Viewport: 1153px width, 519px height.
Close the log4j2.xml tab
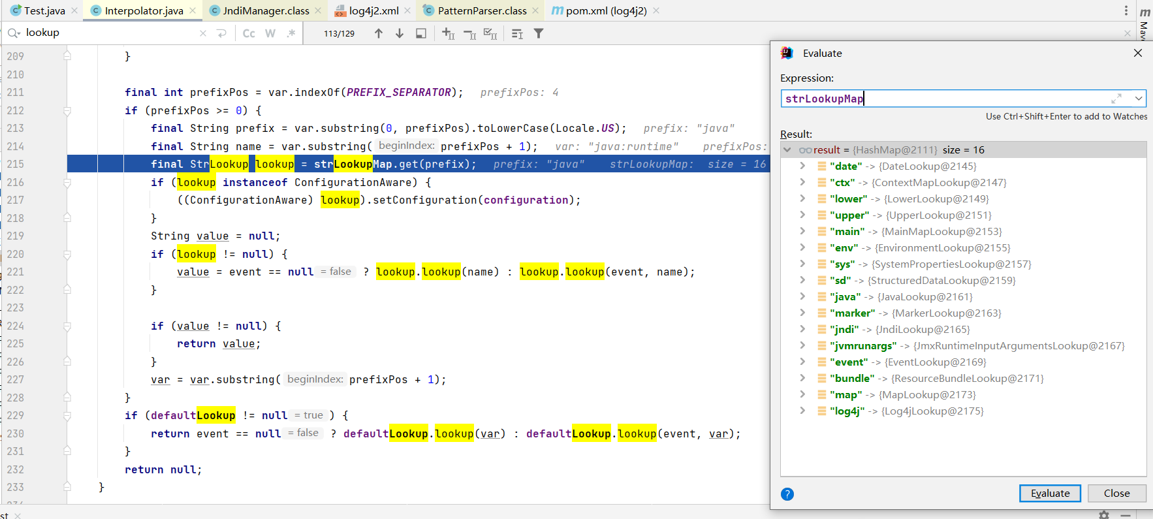point(407,10)
